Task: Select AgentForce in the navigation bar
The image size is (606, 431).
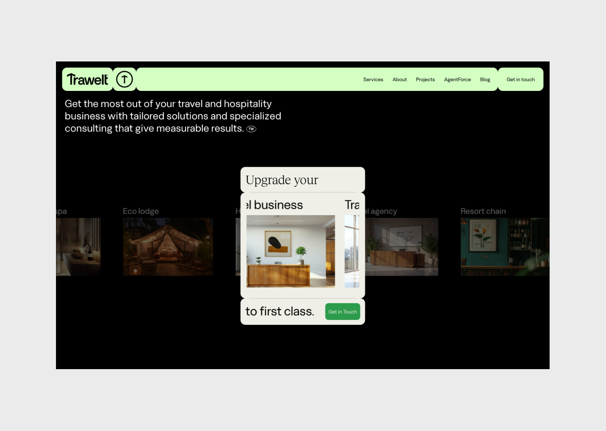Action: (x=457, y=80)
